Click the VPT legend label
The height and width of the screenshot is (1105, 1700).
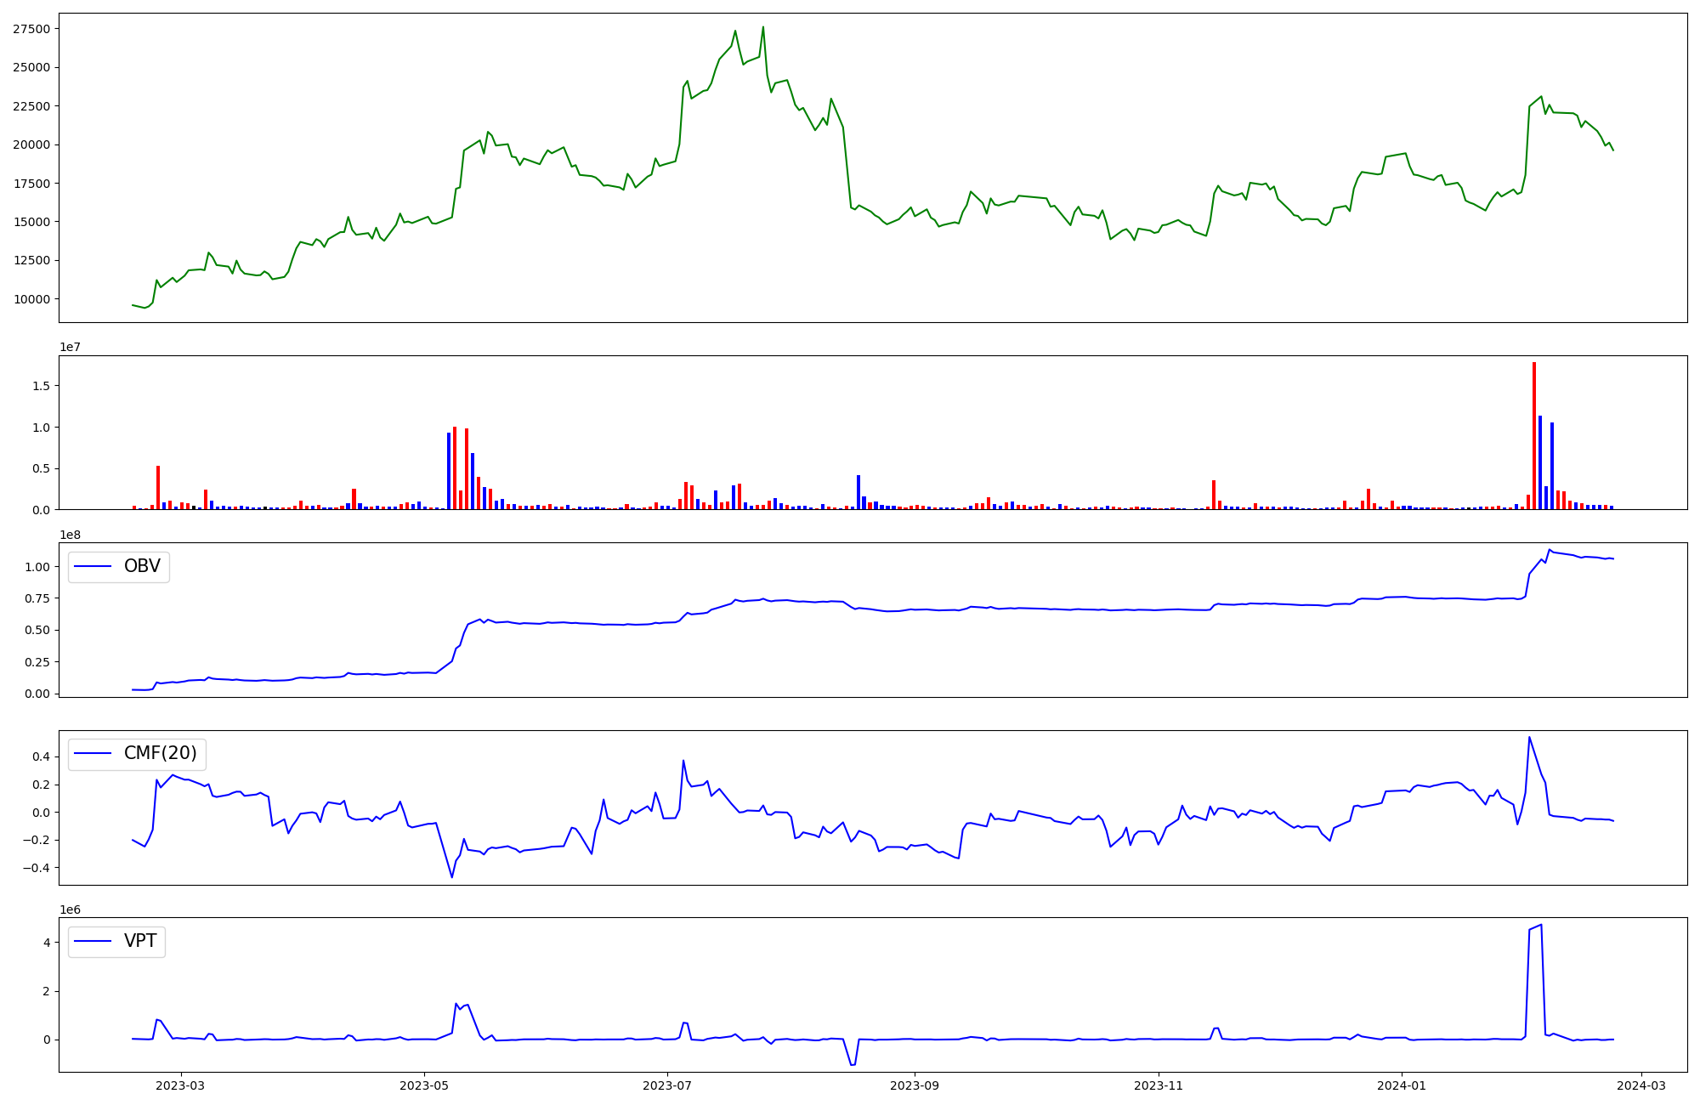(140, 942)
